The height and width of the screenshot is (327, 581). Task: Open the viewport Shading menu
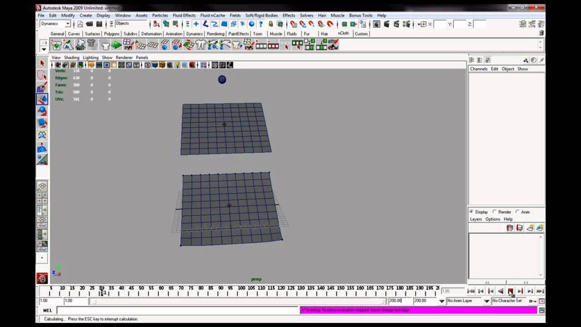[x=71, y=57]
